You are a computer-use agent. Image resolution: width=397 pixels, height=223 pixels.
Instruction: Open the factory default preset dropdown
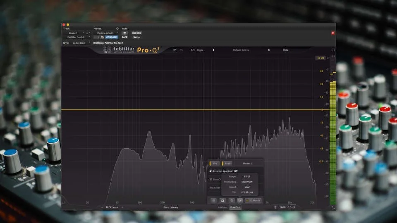tap(106, 33)
